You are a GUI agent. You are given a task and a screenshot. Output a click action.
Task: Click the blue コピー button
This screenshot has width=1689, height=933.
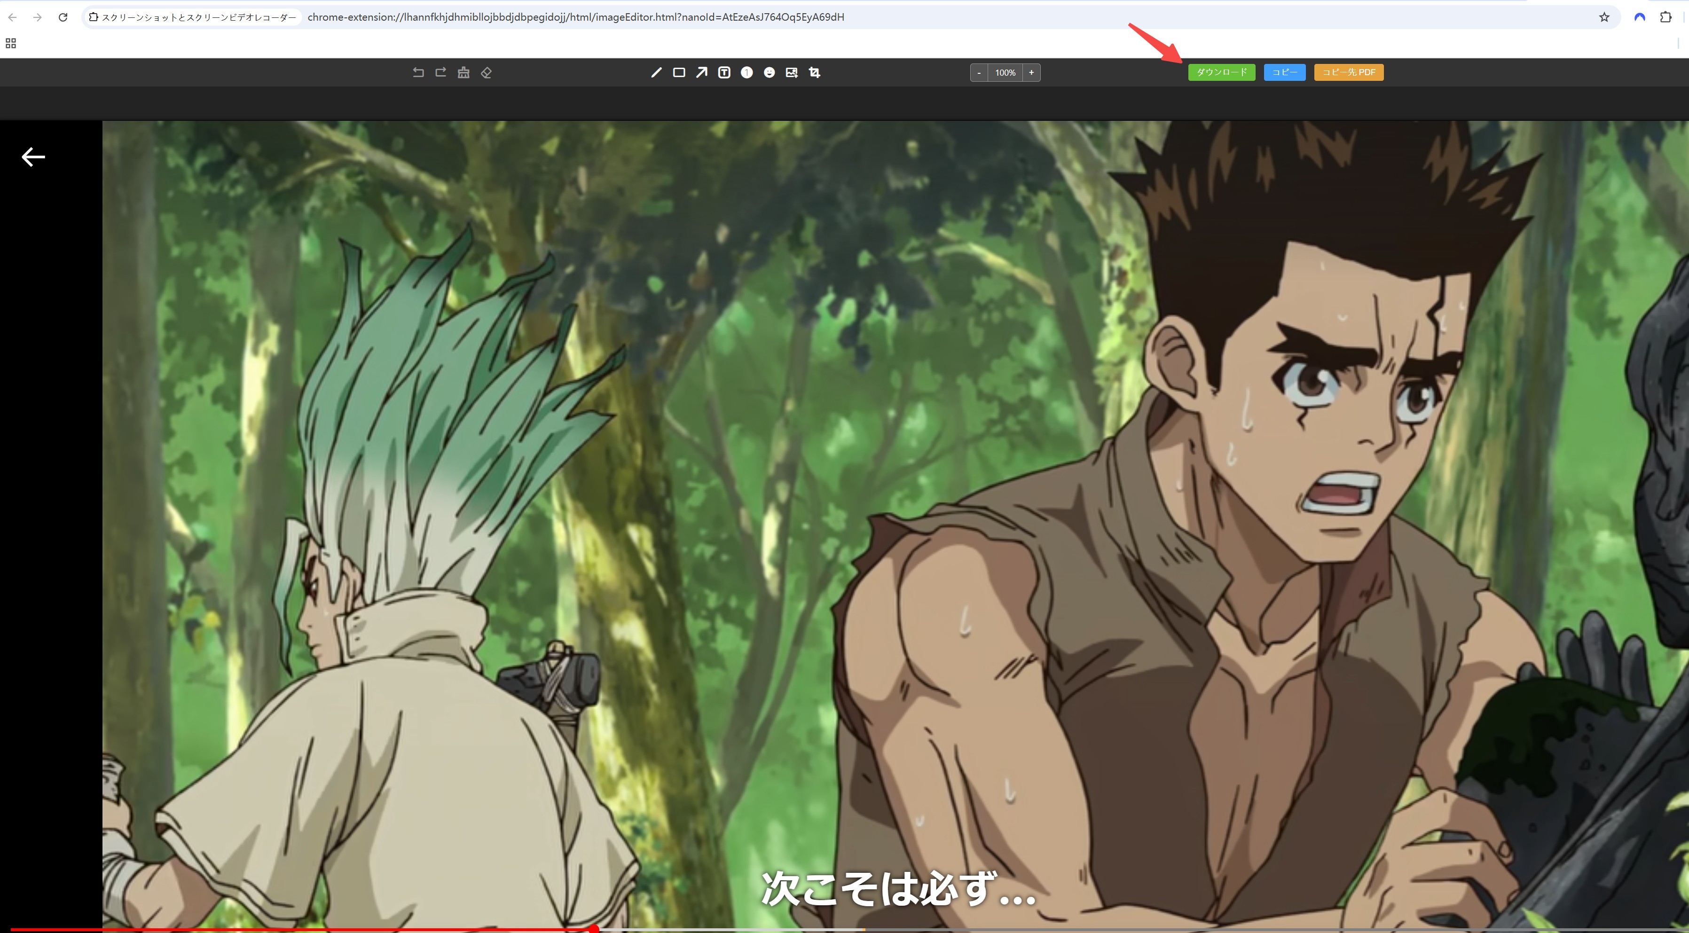coord(1284,72)
